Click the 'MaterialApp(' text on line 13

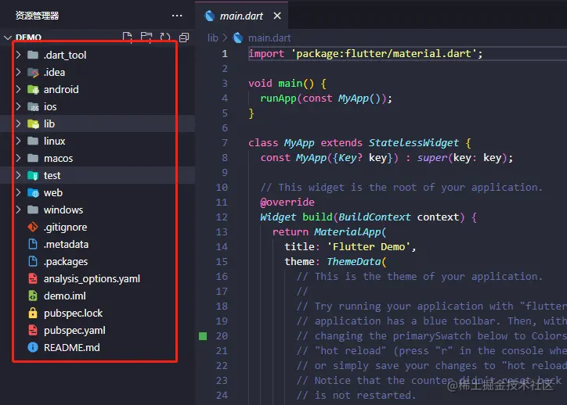[350, 231]
